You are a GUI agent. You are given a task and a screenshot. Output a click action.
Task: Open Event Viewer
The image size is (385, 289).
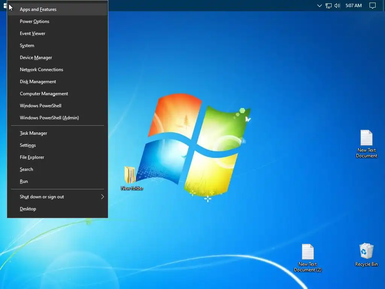[58, 33]
